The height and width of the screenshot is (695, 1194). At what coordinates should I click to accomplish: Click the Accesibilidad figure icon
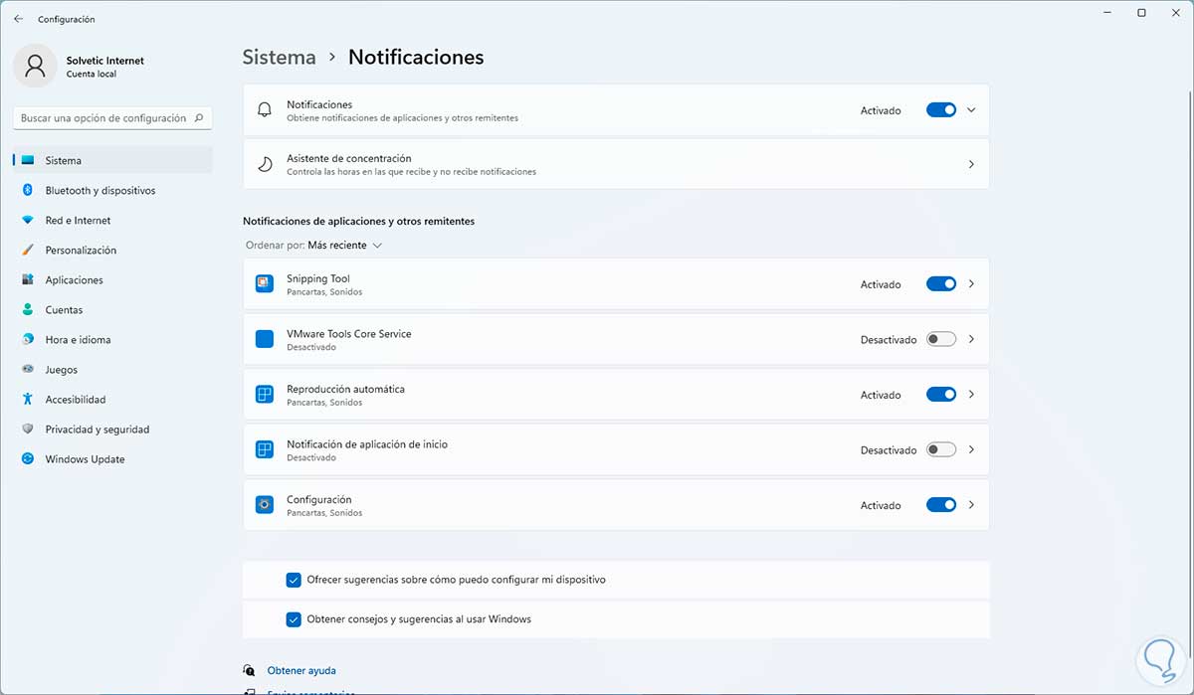tap(28, 399)
